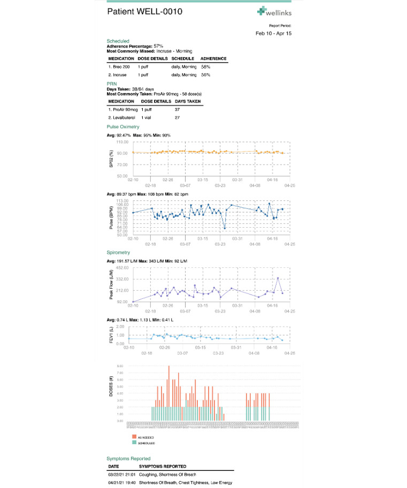
Task: Click the DAYS TAKEN column header
Action: click(x=188, y=101)
